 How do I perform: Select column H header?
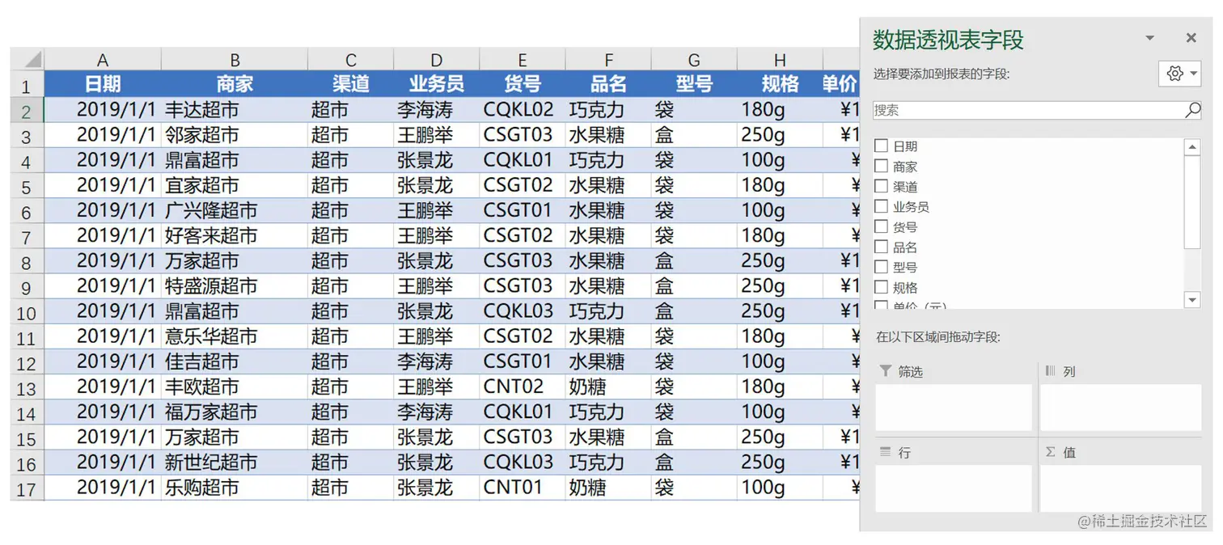click(780, 60)
